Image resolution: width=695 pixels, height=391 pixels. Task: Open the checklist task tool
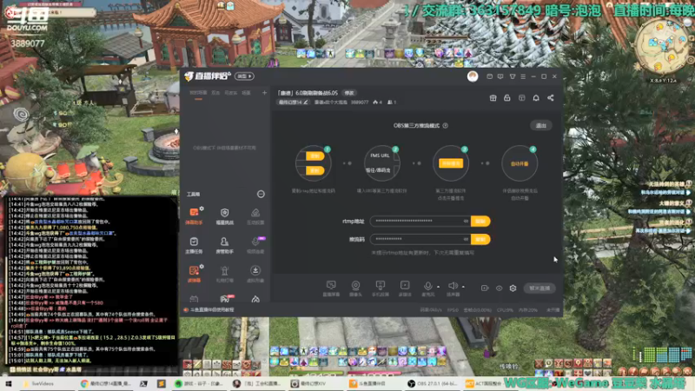(194, 245)
